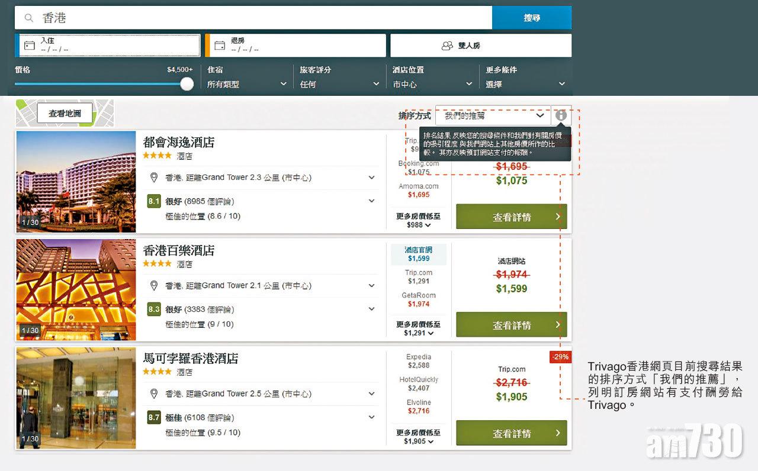Open the 旅客評分 guest rating dropdown

click(339, 84)
